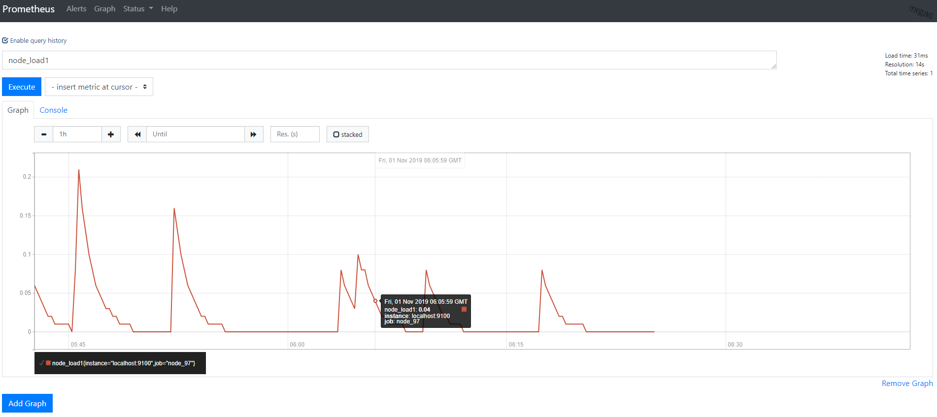The width and height of the screenshot is (937, 417).
Task: Click the 06:30 x-axis label
Action: 735,345
